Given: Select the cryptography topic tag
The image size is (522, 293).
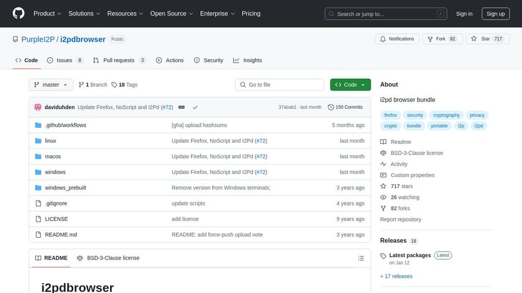Looking at the screenshot, I should pyautogui.click(x=446, y=115).
